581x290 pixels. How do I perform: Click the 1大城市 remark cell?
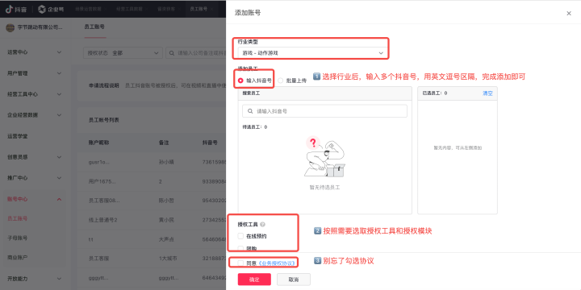coord(168,259)
